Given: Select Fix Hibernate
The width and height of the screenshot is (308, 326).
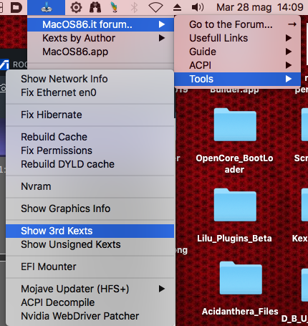Looking at the screenshot, I should [x=90, y=115].
